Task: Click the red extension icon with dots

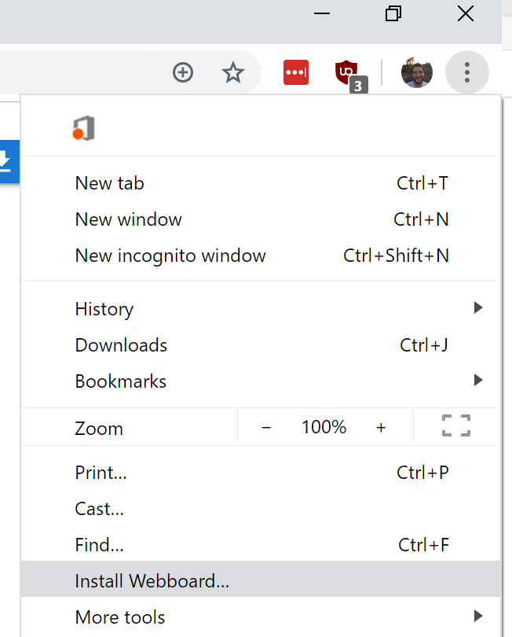Action: coord(295,72)
